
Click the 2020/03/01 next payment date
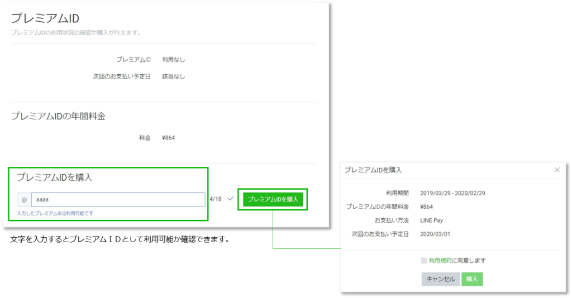click(435, 234)
